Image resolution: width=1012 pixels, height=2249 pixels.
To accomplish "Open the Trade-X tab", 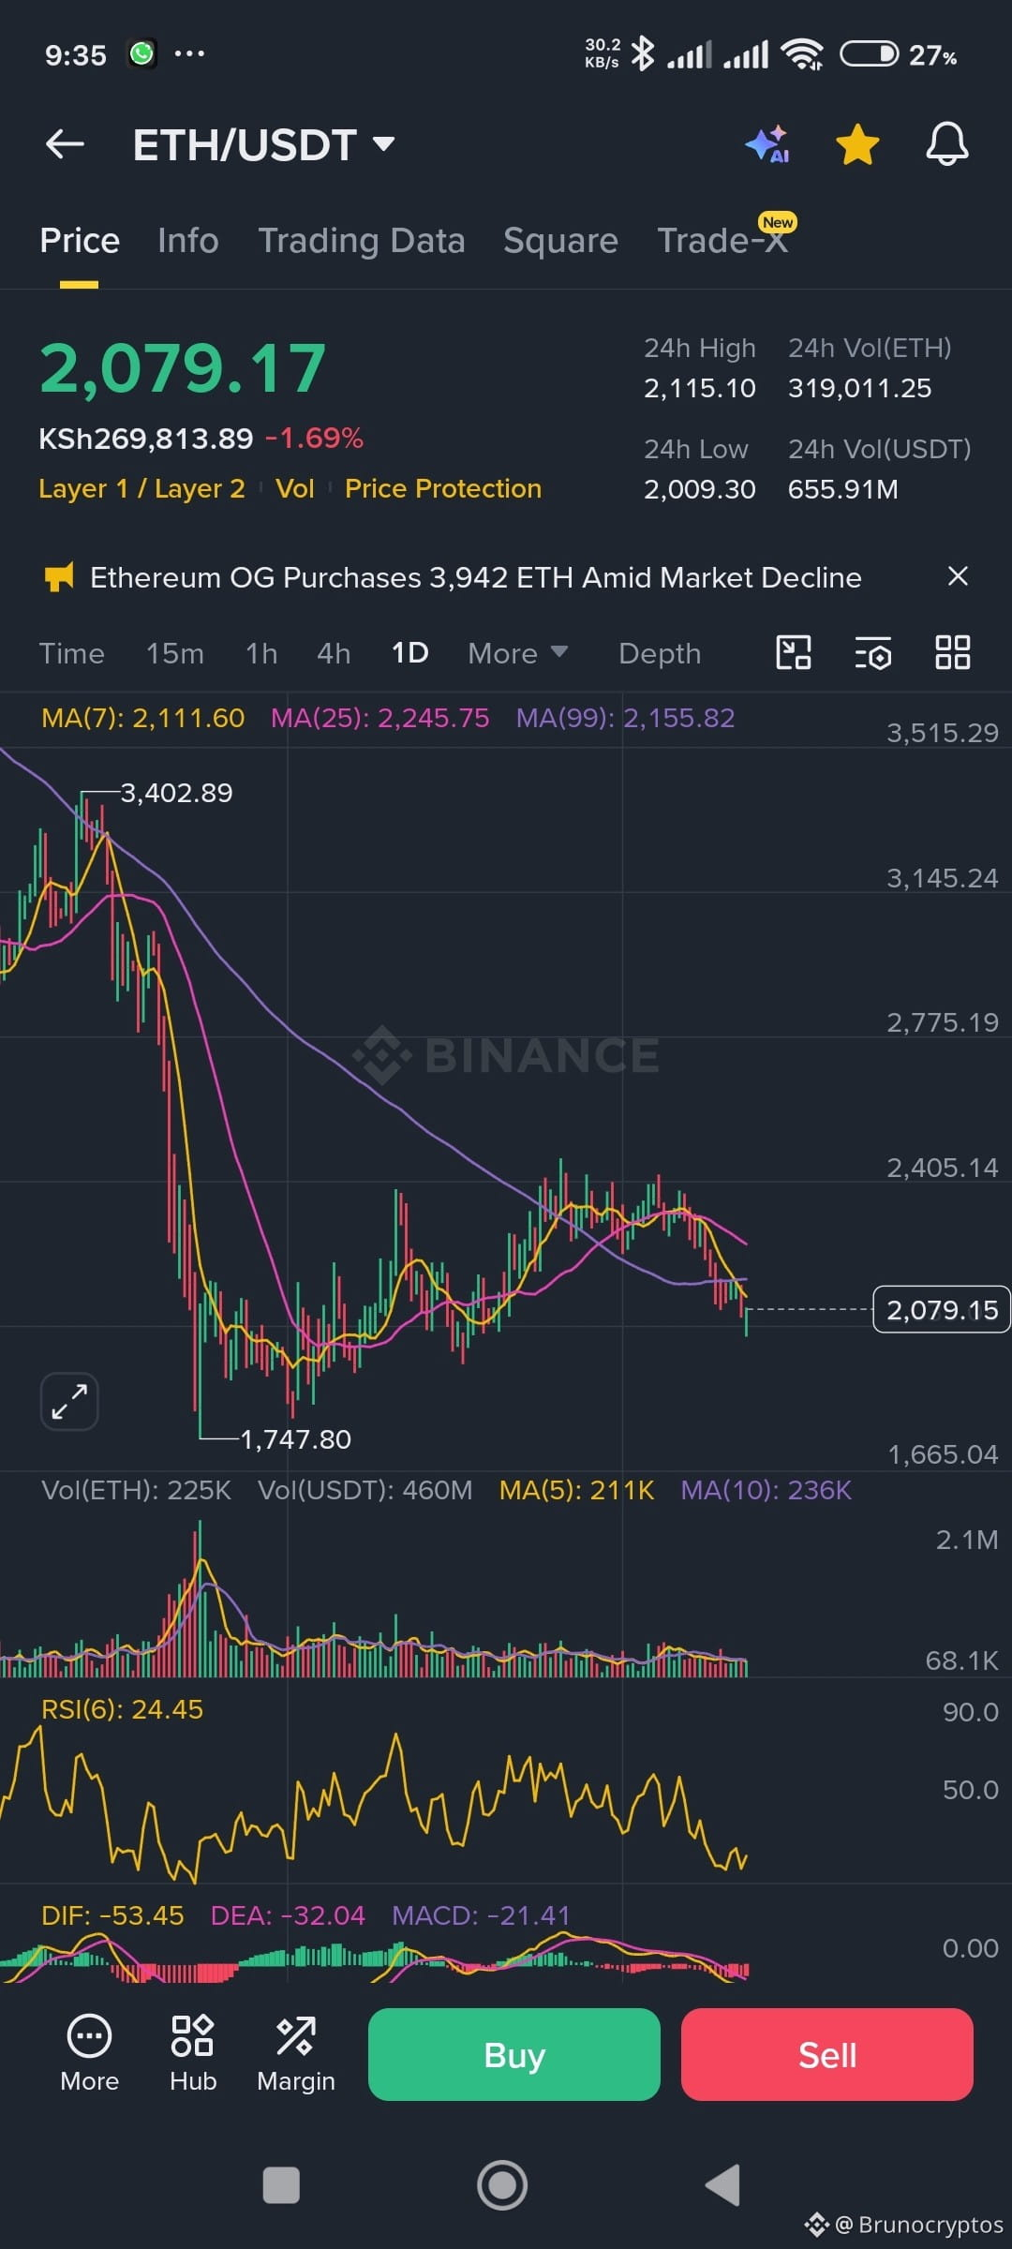I will pos(722,241).
